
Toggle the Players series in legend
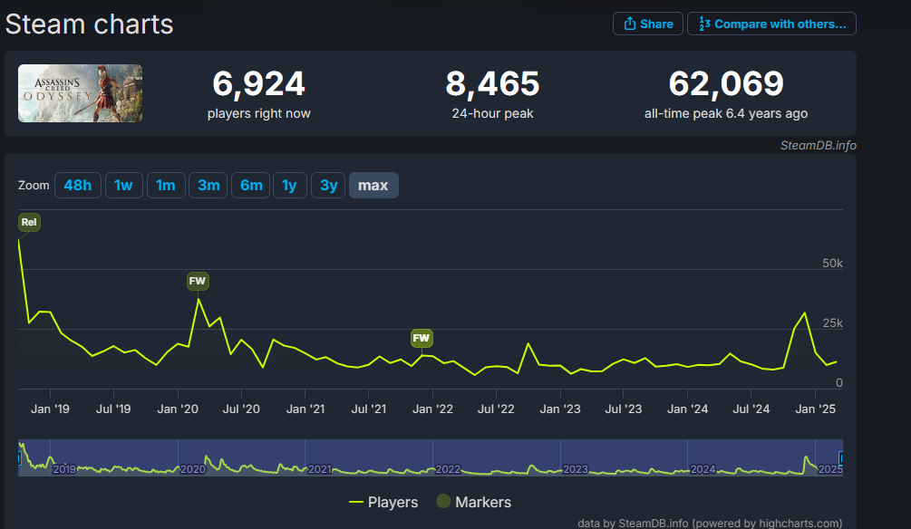(383, 502)
